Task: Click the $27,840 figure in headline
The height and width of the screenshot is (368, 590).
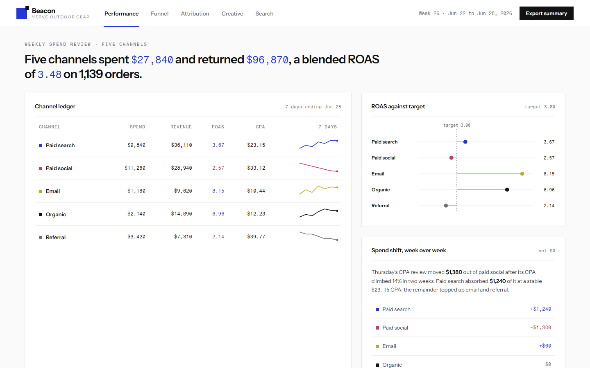Action: (x=152, y=60)
